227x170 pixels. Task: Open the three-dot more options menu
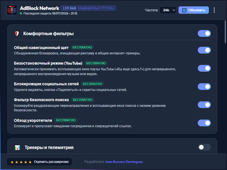tap(214, 10)
